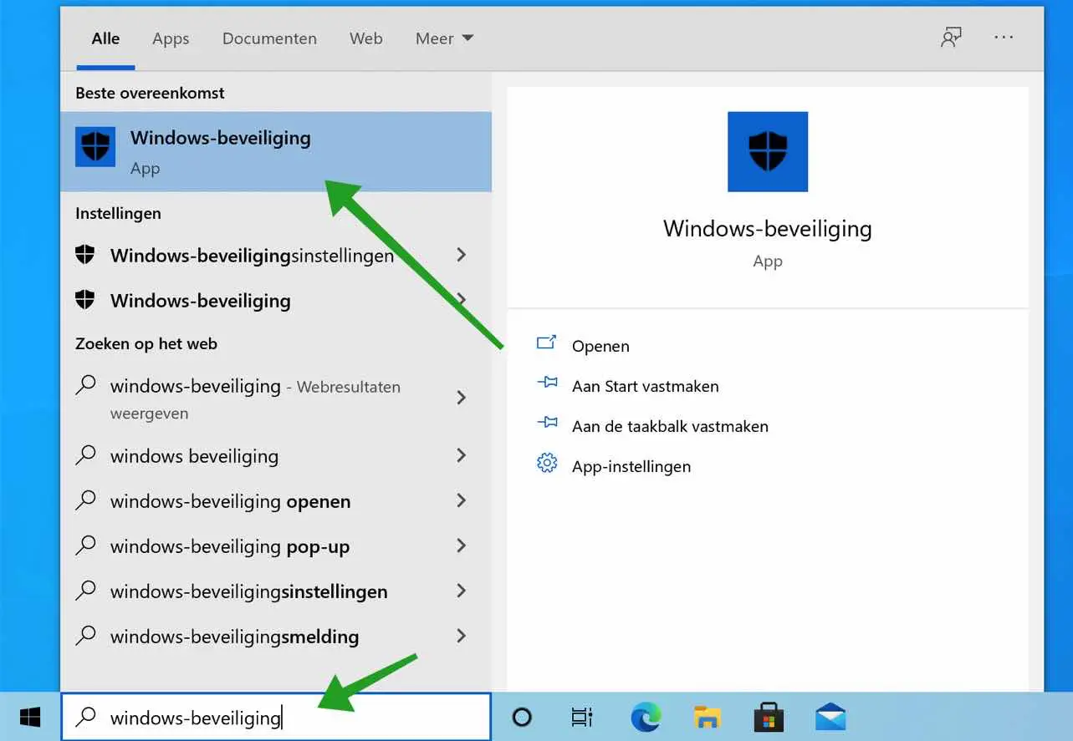Open the three-dot options menu
The height and width of the screenshot is (741, 1073).
tap(1004, 38)
